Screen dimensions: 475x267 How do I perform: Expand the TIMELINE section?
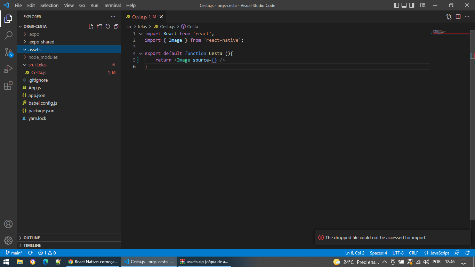point(32,245)
